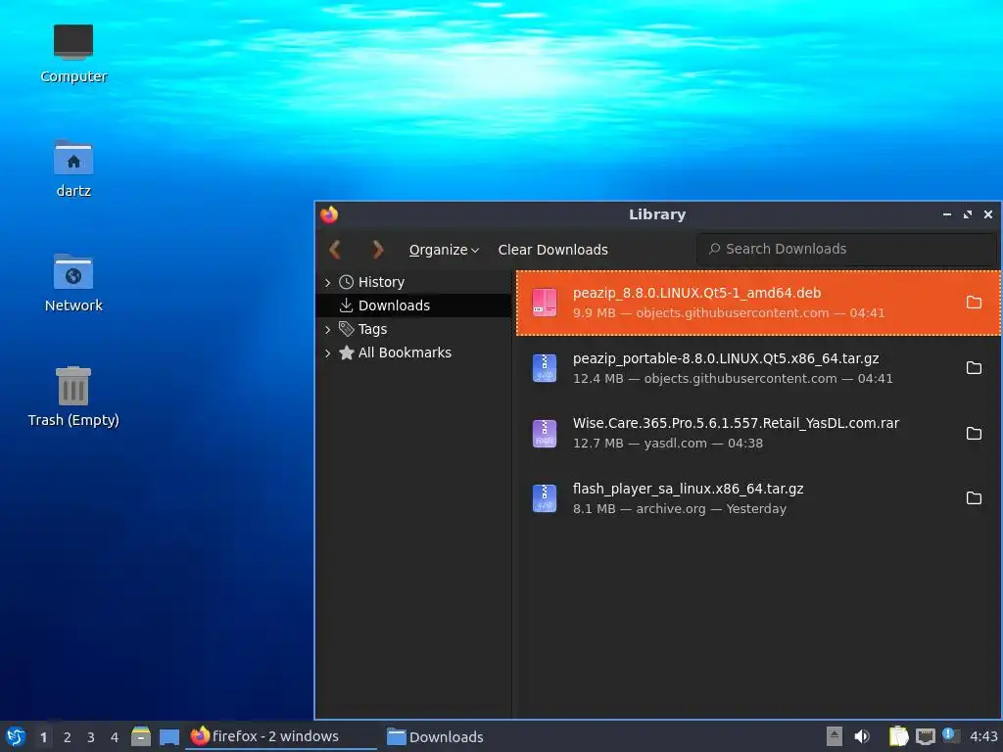The image size is (1003, 752).
Task: Open the file manager launcher in taskbar
Action: pos(141,736)
